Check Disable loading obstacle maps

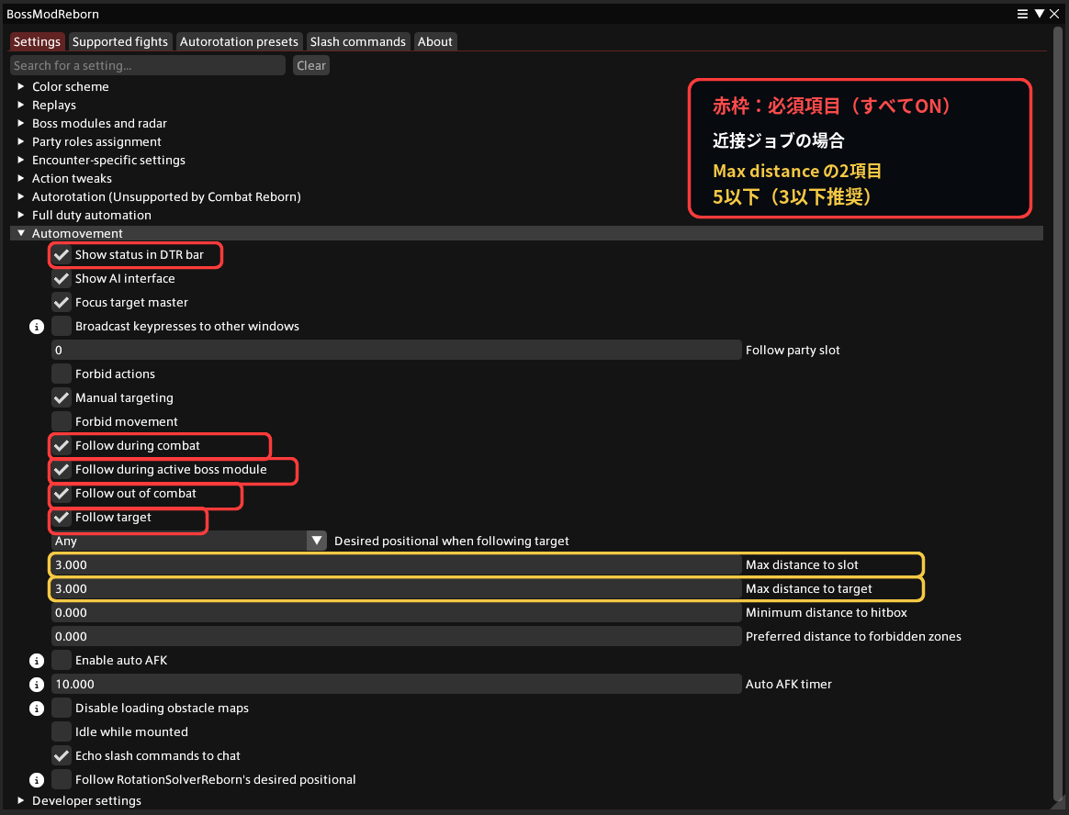tap(62, 708)
